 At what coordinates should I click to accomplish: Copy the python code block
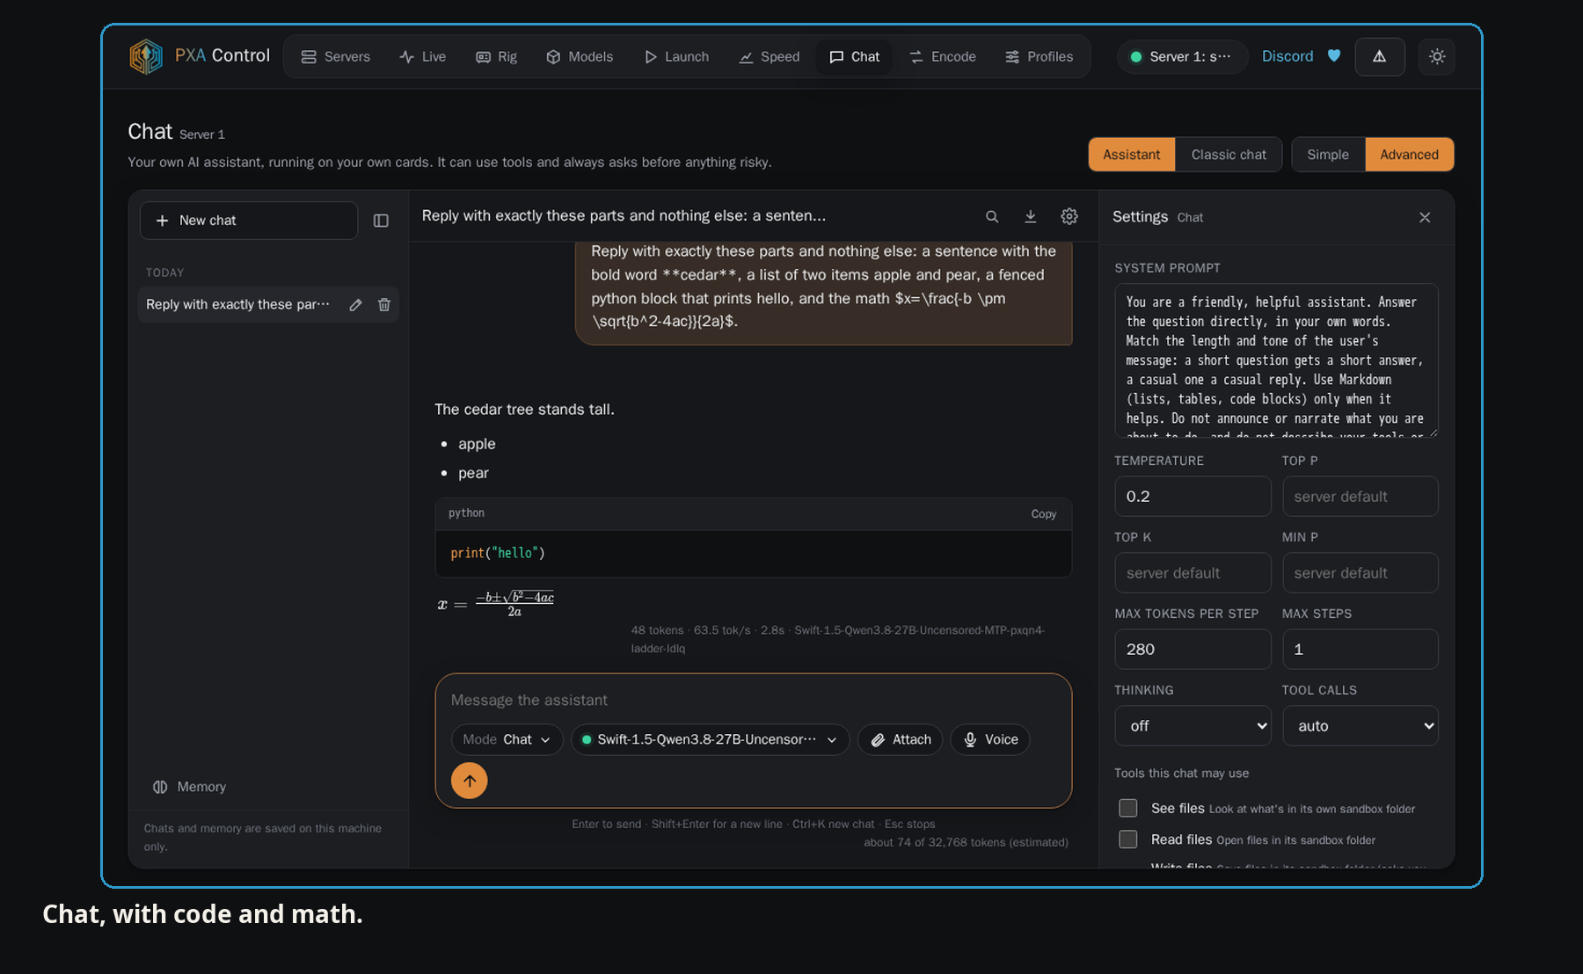tap(1044, 514)
